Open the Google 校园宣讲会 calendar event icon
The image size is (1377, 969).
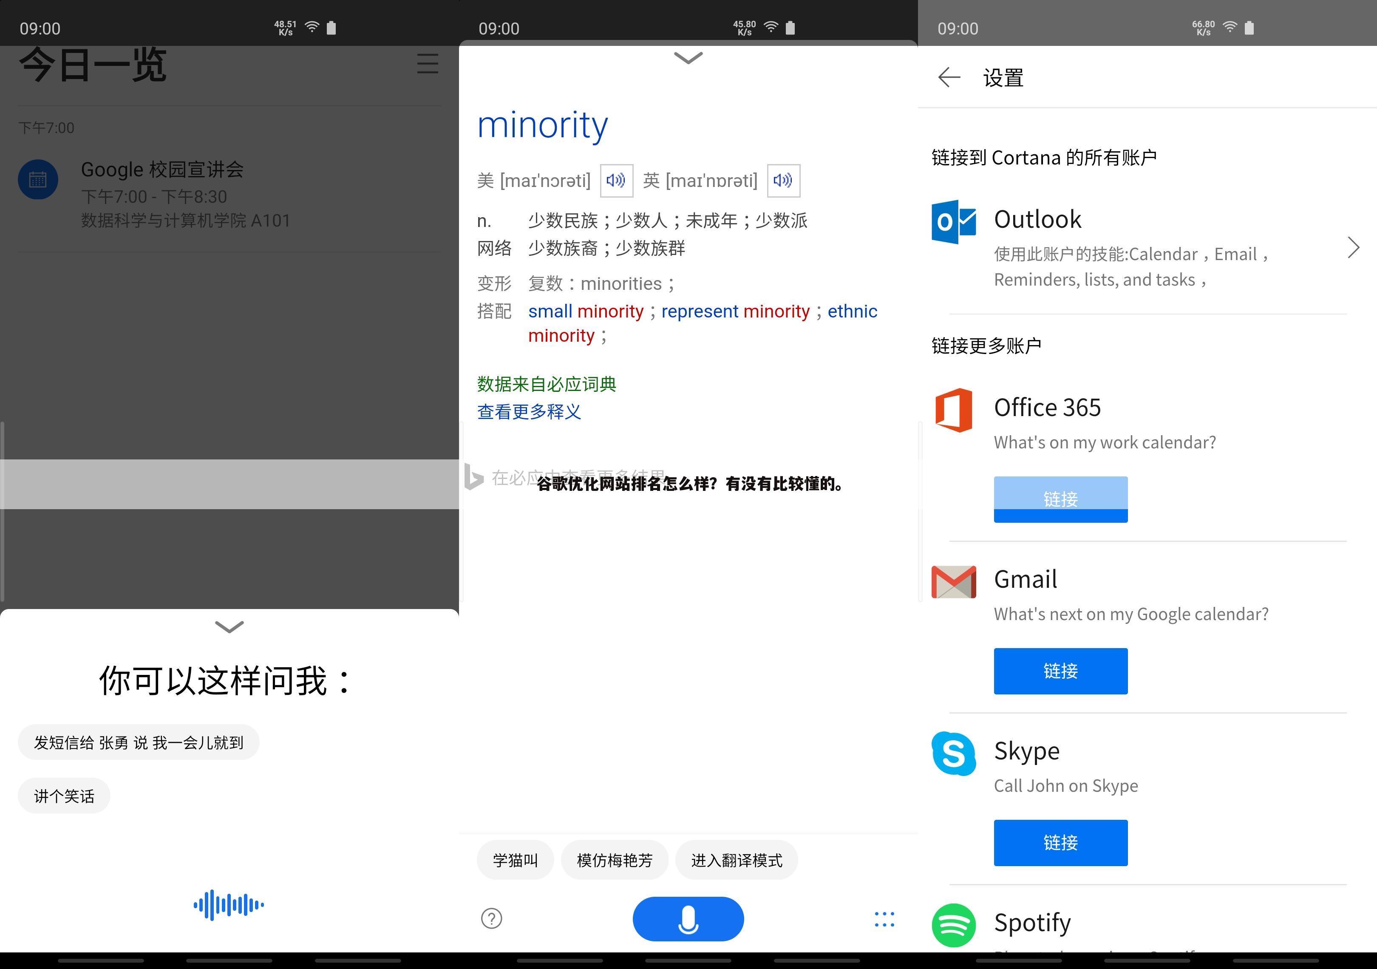tap(38, 179)
